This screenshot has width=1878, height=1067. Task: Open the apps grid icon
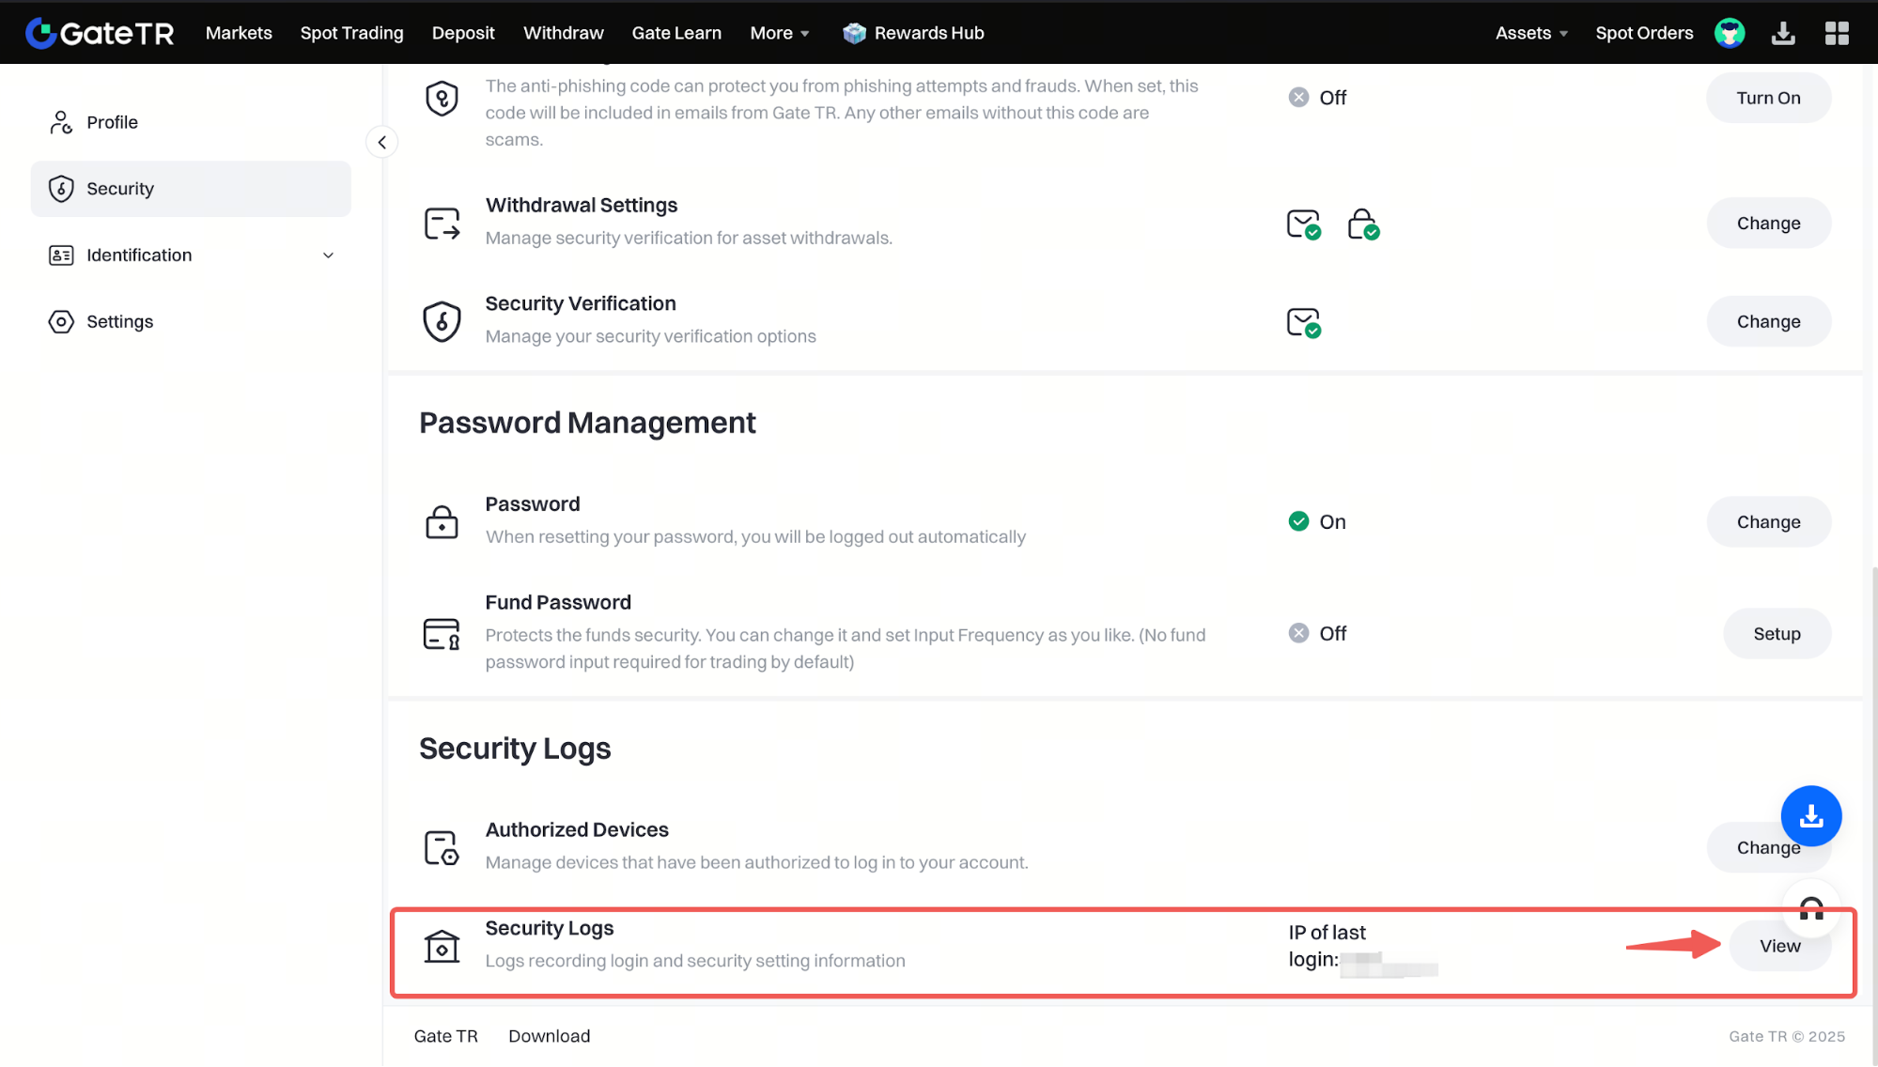click(x=1837, y=33)
